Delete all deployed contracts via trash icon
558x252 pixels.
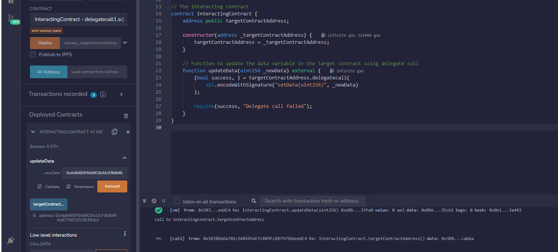click(126, 116)
